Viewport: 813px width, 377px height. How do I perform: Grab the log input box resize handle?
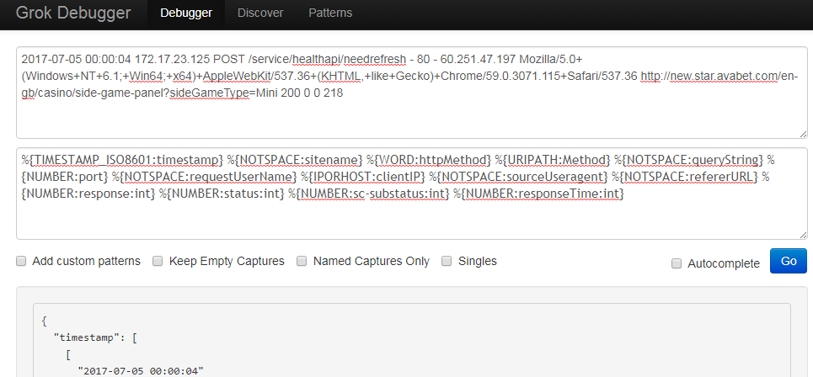(802, 133)
